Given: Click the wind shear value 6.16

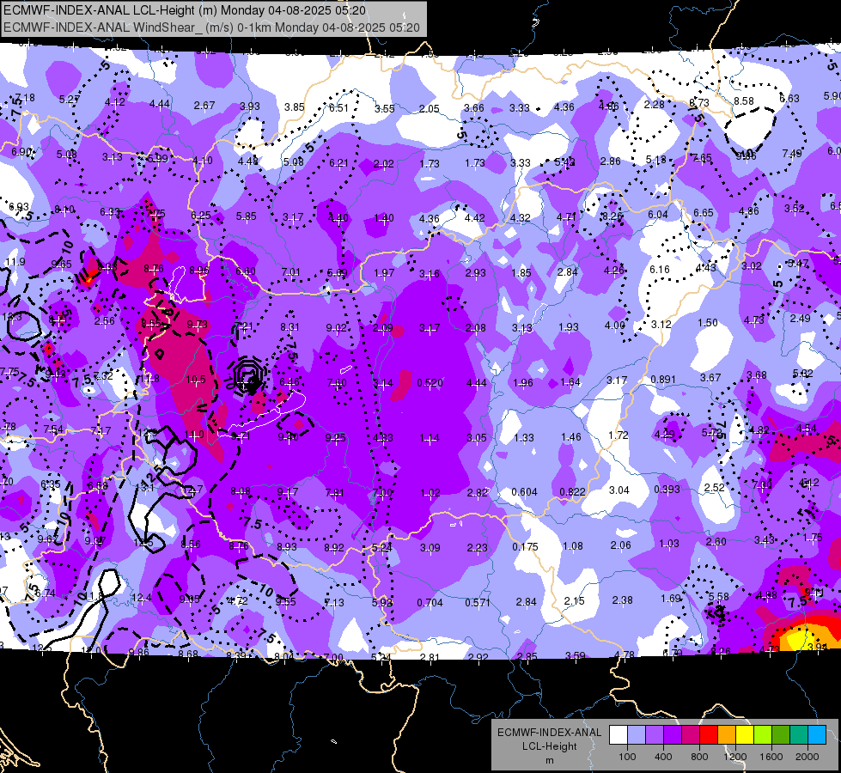Looking at the screenshot, I should (x=660, y=270).
